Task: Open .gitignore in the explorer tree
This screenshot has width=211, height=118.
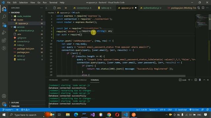Action: click(21, 38)
